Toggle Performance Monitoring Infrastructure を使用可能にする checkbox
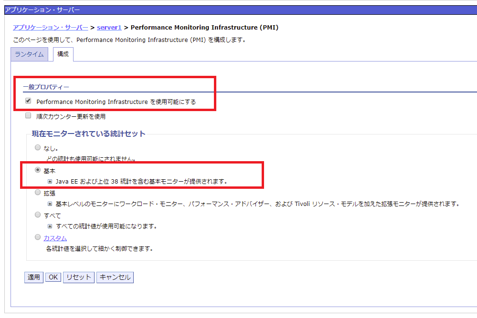The width and height of the screenshot is (477, 318). (x=28, y=101)
